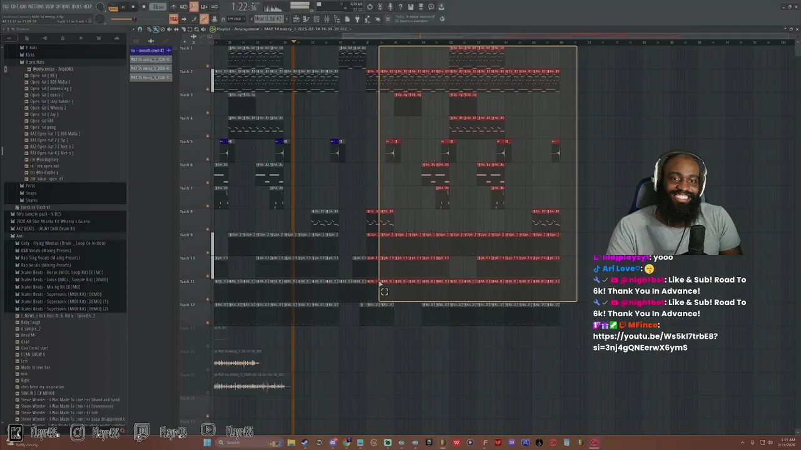Open the YouTube link in chat overlay
This screenshot has height=450, width=801.
click(x=655, y=342)
